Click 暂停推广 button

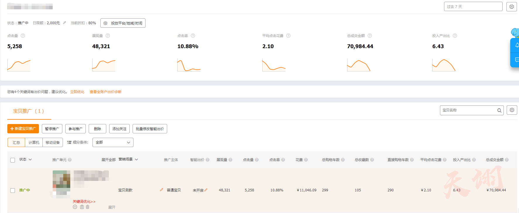click(52, 129)
